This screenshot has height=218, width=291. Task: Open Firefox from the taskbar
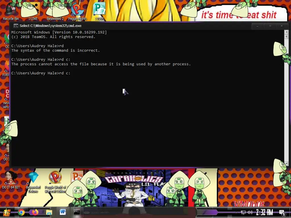point(35,212)
